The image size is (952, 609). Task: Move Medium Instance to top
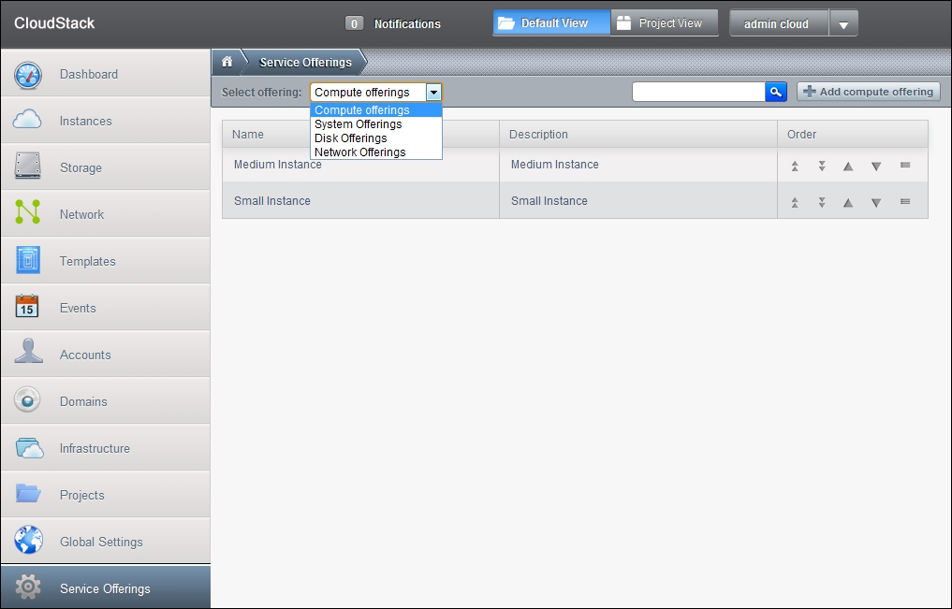[x=794, y=166]
